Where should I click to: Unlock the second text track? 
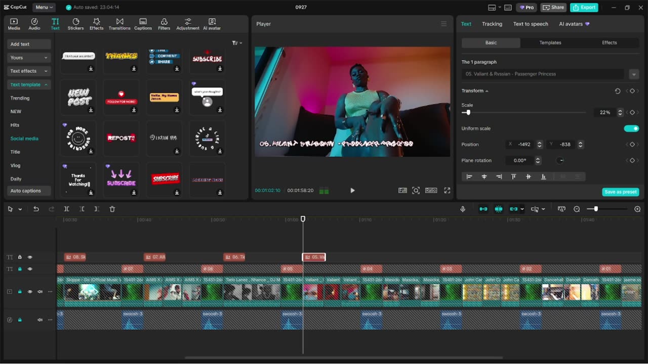tap(20, 269)
